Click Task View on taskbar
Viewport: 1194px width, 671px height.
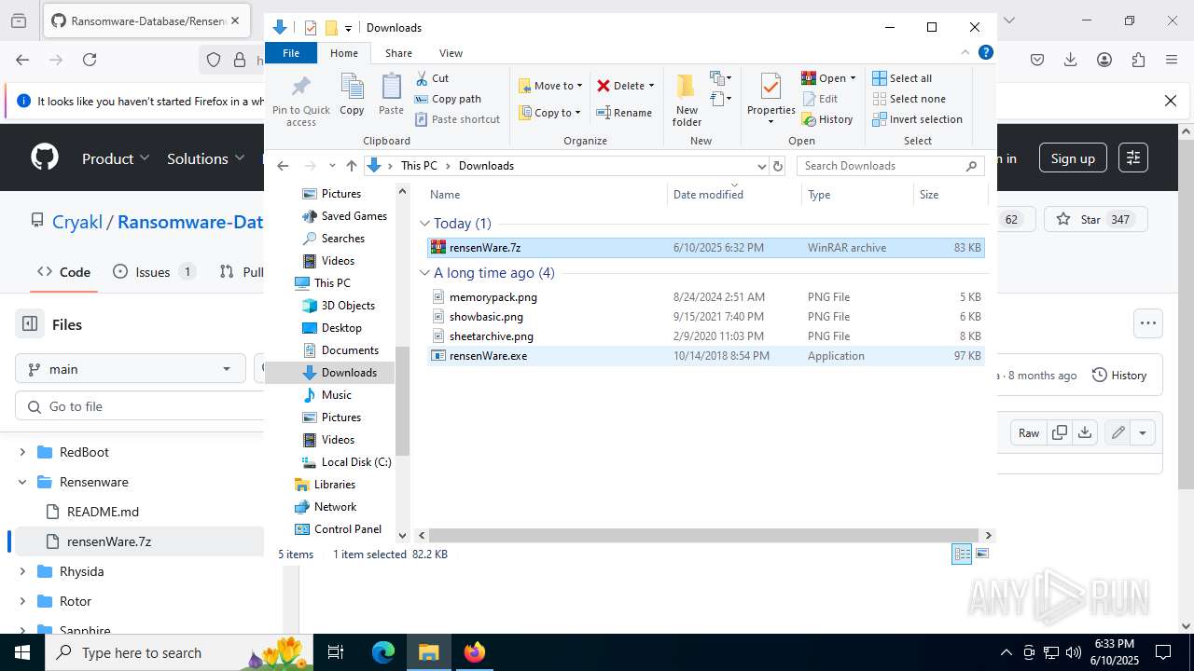[x=337, y=652]
